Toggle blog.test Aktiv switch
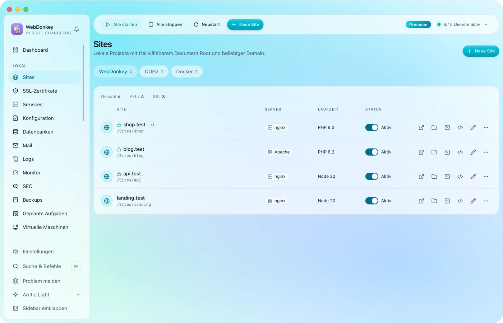Screen dimensions: 503x323 coord(372,152)
